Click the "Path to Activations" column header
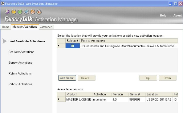 pos(129,41)
